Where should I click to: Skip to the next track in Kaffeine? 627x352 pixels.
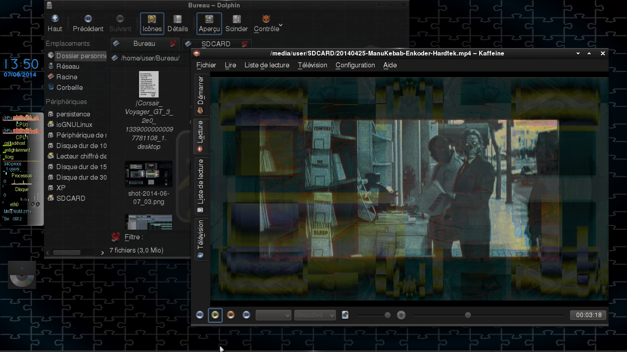pyautogui.click(x=246, y=315)
